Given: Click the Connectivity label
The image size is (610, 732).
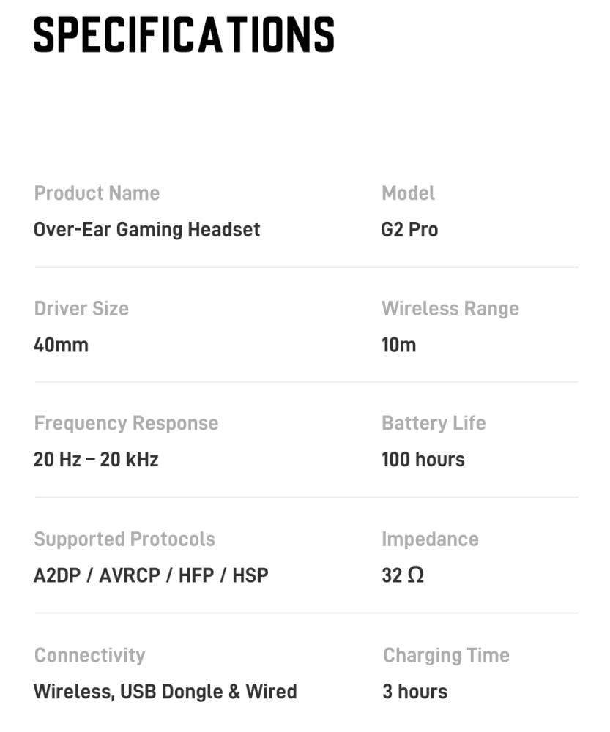Looking at the screenshot, I should (89, 655).
